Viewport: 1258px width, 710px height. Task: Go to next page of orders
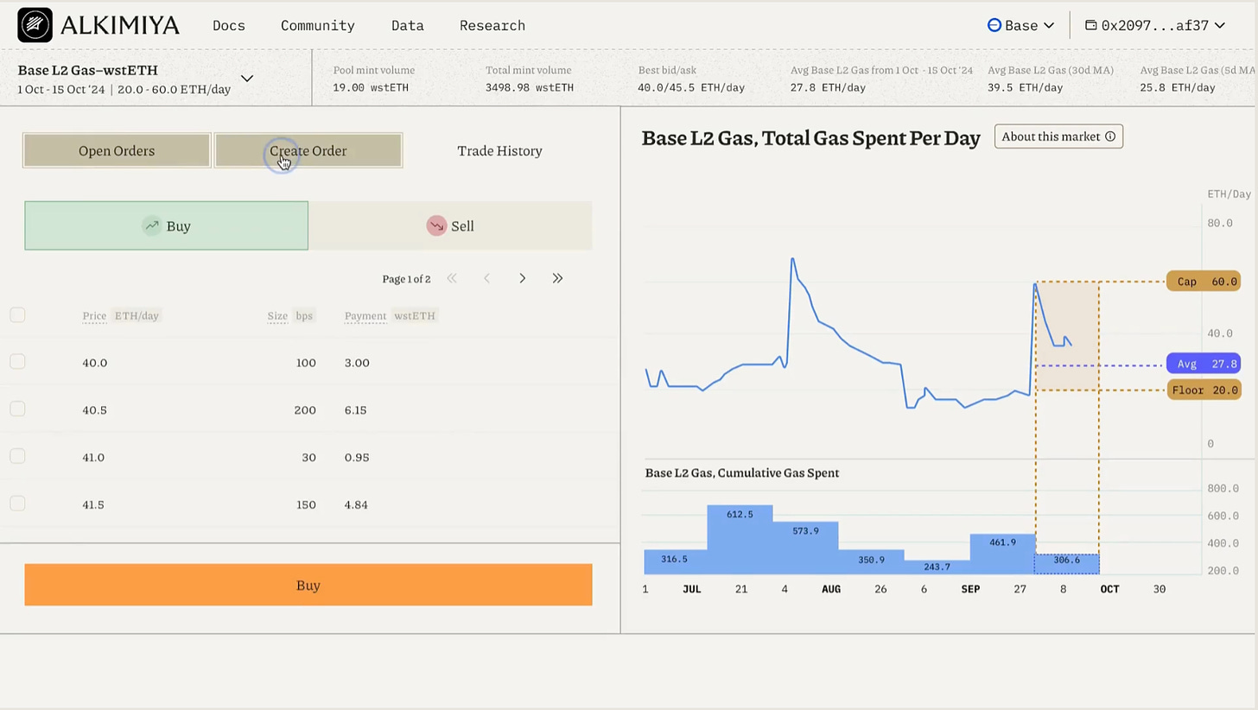[522, 278]
